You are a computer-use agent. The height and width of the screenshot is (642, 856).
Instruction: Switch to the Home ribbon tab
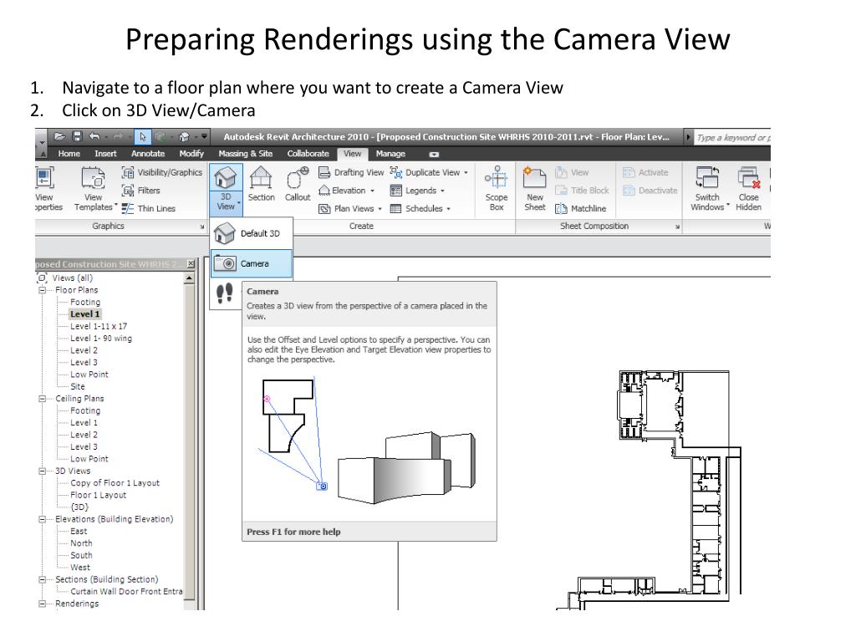coord(69,154)
